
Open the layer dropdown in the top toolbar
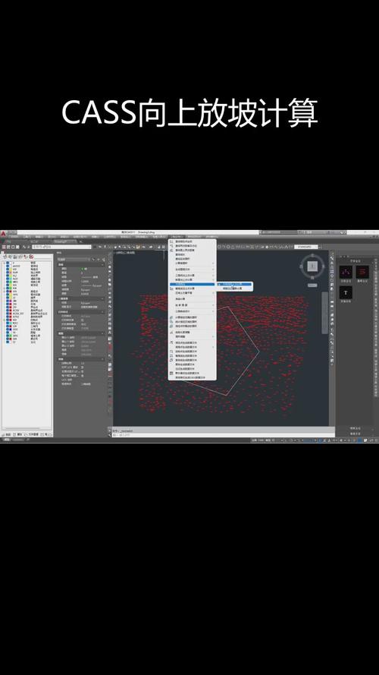click(x=62, y=247)
